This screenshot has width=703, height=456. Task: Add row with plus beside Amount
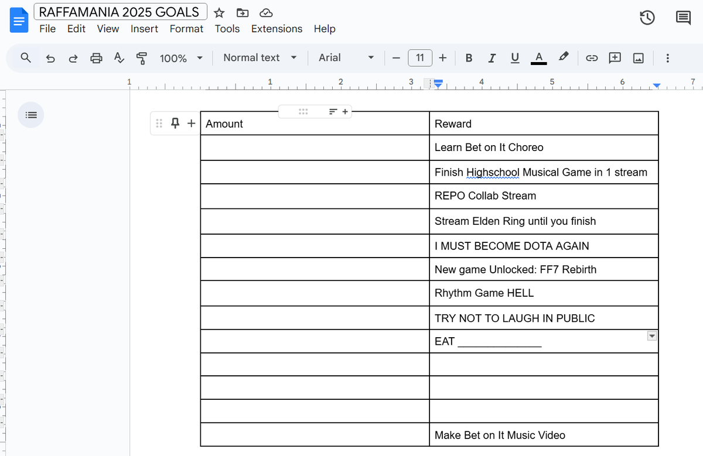[x=191, y=123]
